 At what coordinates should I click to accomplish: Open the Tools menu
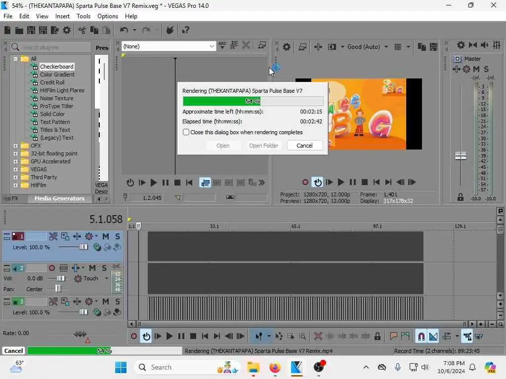[x=83, y=16]
